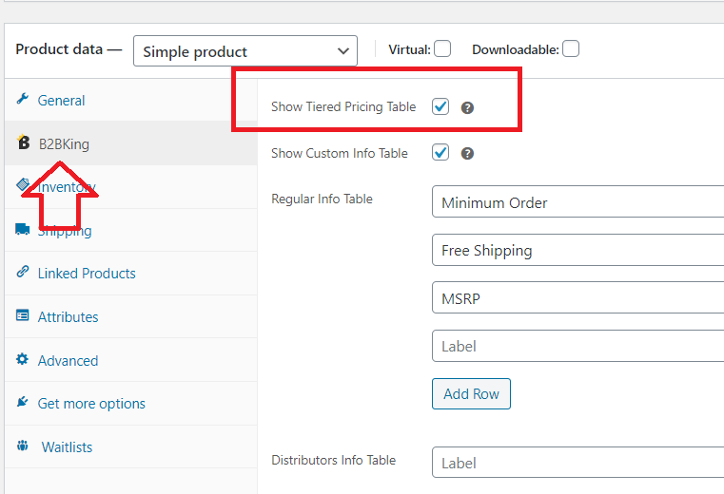Click the Waitlists people icon
Viewport: 724px width, 494px height.
click(x=22, y=446)
